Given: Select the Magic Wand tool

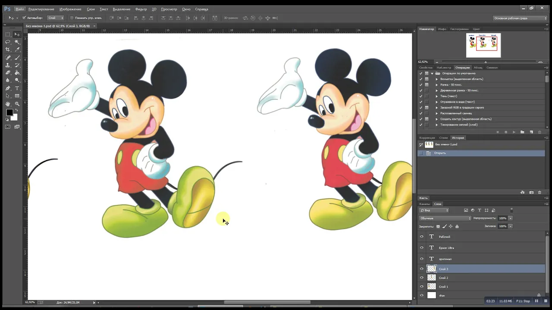Looking at the screenshot, I should (x=17, y=42).
